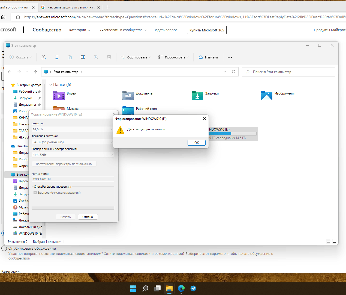Open the Документы folder icon in Папки
346x295 pixels.
(x=128, y=96)
